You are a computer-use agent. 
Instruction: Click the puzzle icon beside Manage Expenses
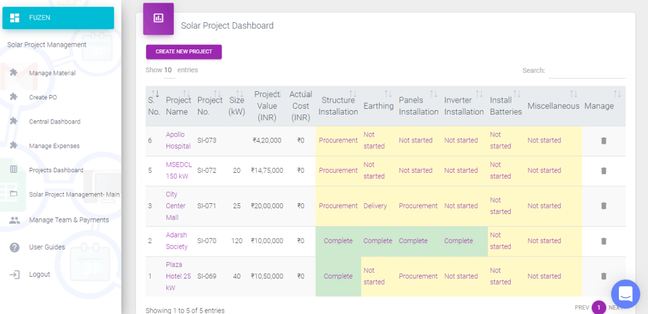(x=14, y=146)
